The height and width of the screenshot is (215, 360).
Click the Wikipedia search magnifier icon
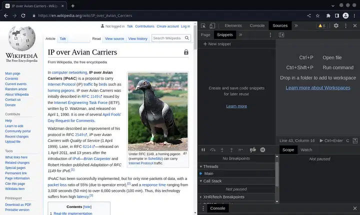pos(187,38)
